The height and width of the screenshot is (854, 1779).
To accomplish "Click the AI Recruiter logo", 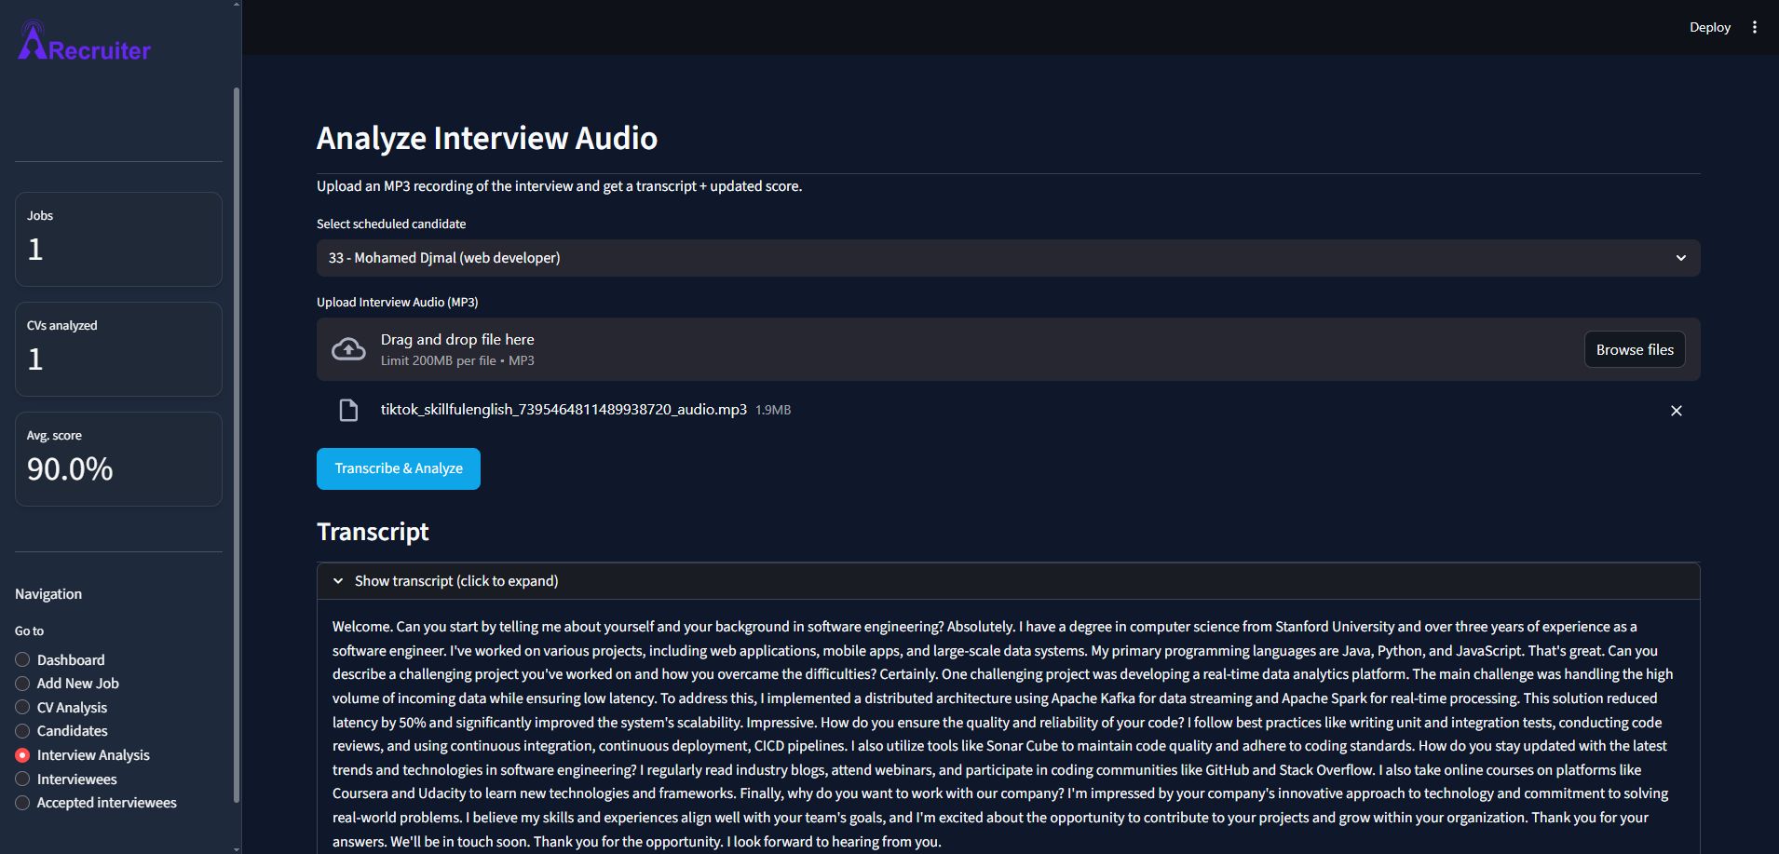I will [84, 43].
